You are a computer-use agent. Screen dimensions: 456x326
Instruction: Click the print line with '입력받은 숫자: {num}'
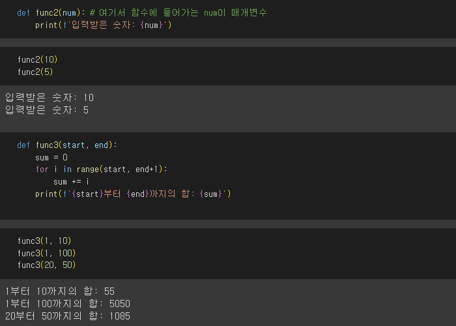click(104, 25)
